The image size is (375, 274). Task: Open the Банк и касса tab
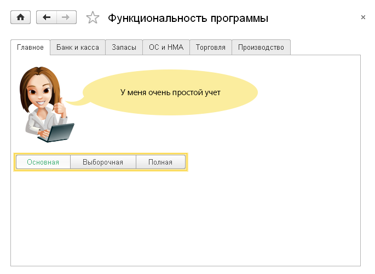78,48
